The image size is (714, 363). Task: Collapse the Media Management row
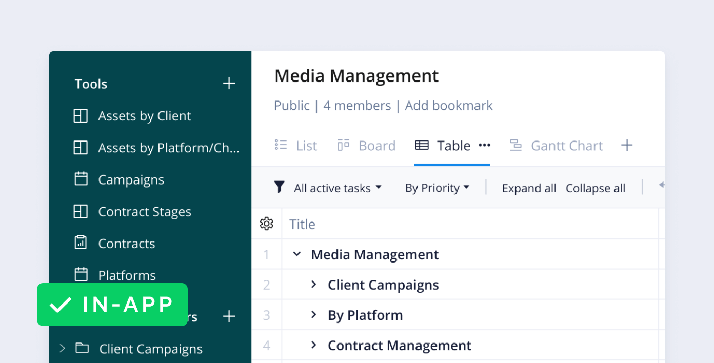(x=296, y=254)
